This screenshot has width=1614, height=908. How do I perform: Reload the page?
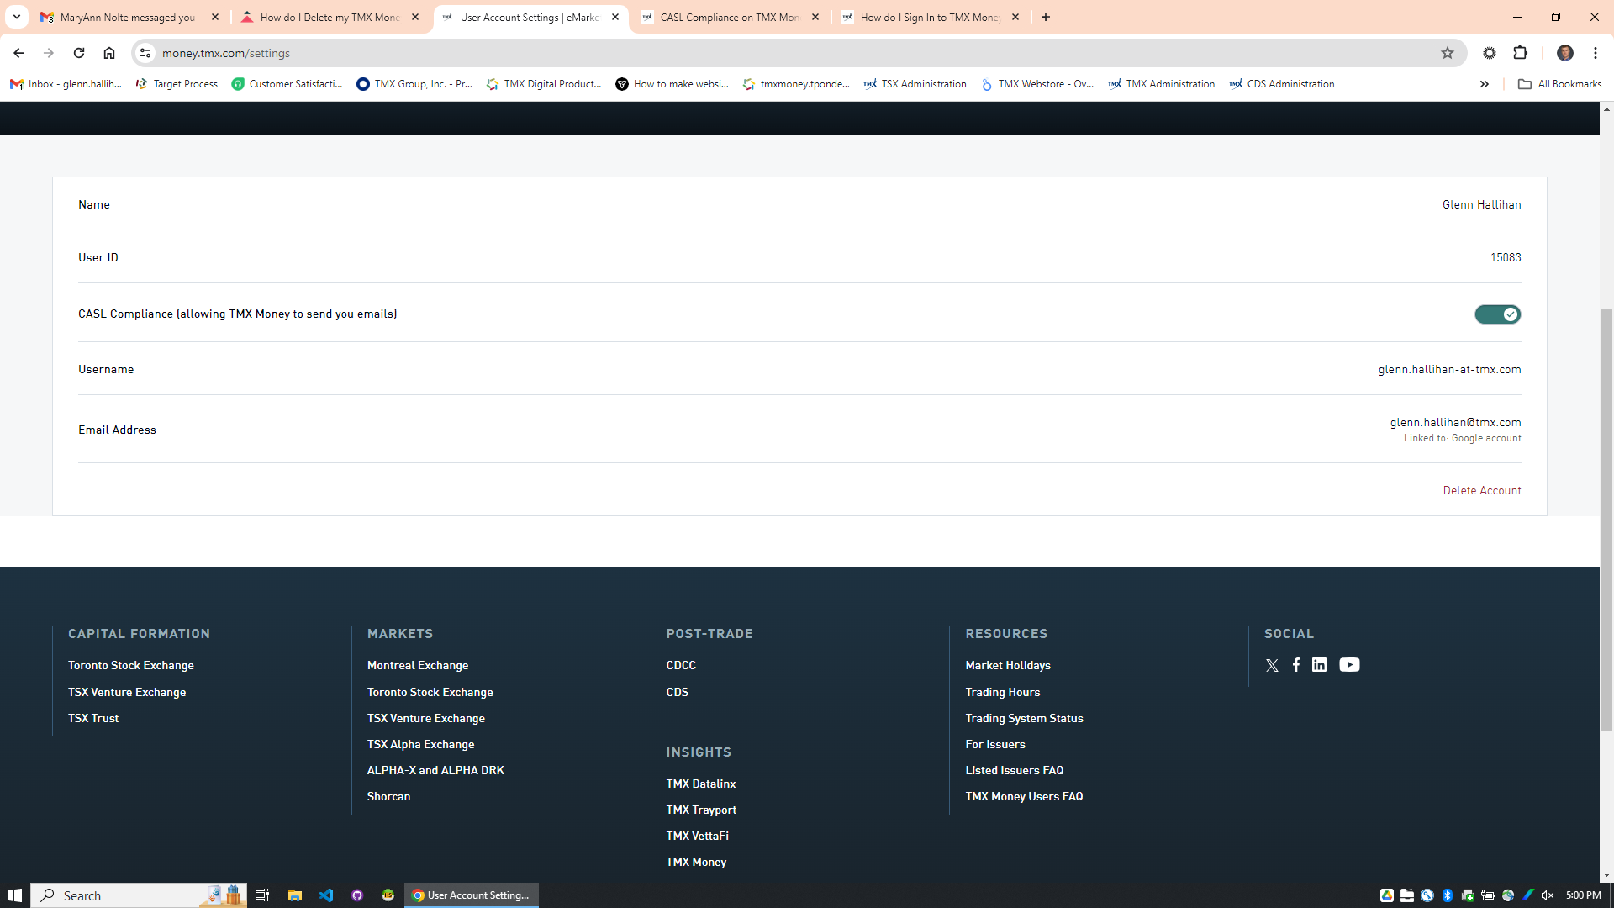click(x=79, y=53)
